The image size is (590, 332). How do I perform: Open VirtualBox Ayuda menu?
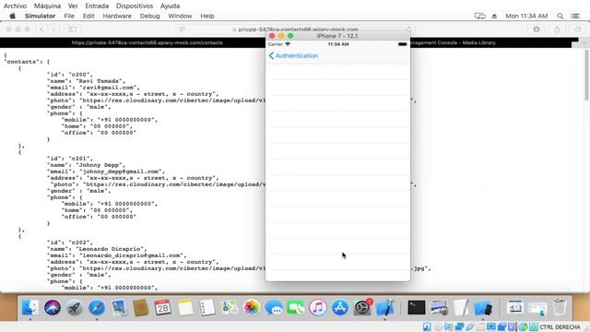point(170,6)
